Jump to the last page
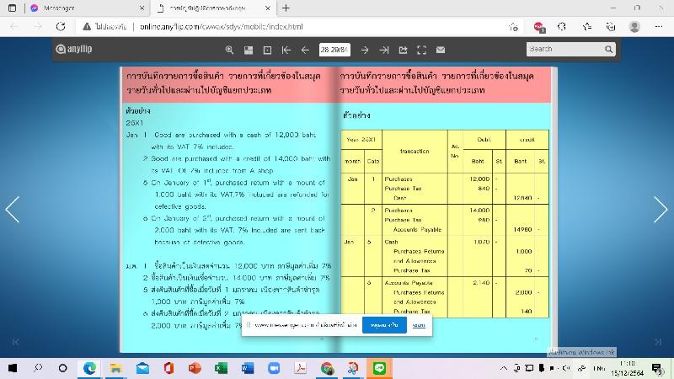 point(384,50)
